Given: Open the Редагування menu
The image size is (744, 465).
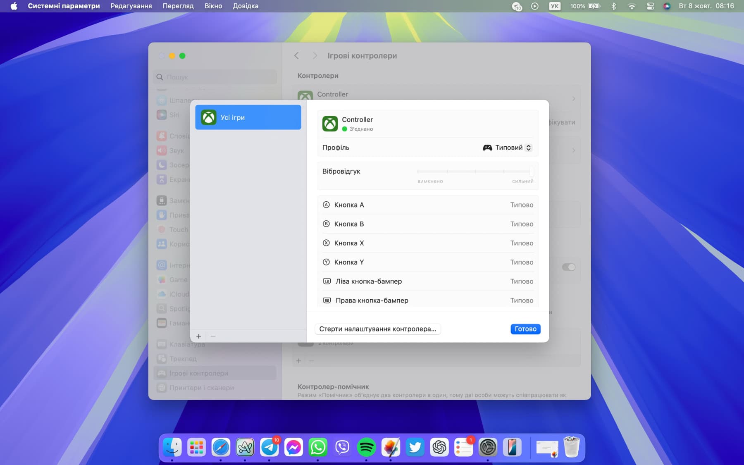Looking at the screenshot, I should 131,6.
